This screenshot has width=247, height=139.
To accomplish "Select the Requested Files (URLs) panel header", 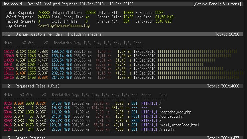I will click(123, 86).
